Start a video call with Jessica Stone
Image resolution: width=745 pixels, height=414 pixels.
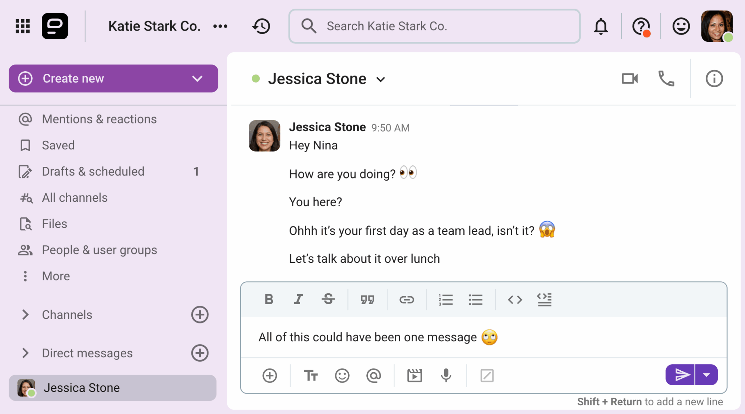(630, 79)
